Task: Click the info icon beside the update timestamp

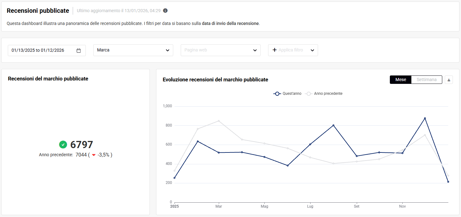Action: pyautogui.click(x=165, y=11)
